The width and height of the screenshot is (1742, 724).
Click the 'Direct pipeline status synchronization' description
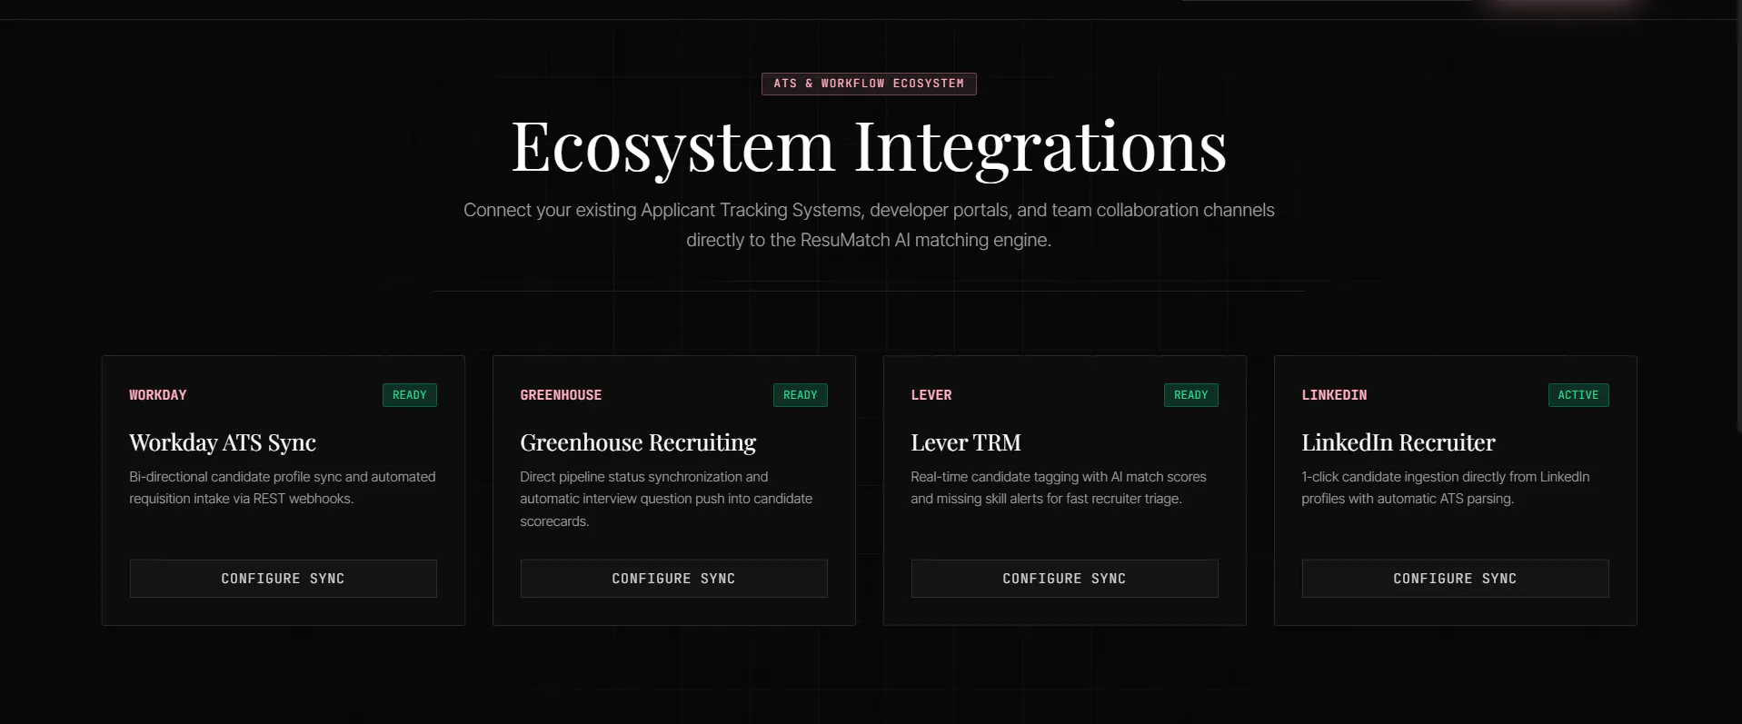[x=666, y=499]
